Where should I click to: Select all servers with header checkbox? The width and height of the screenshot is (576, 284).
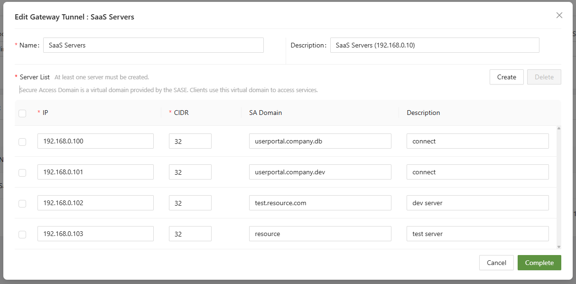22,113
